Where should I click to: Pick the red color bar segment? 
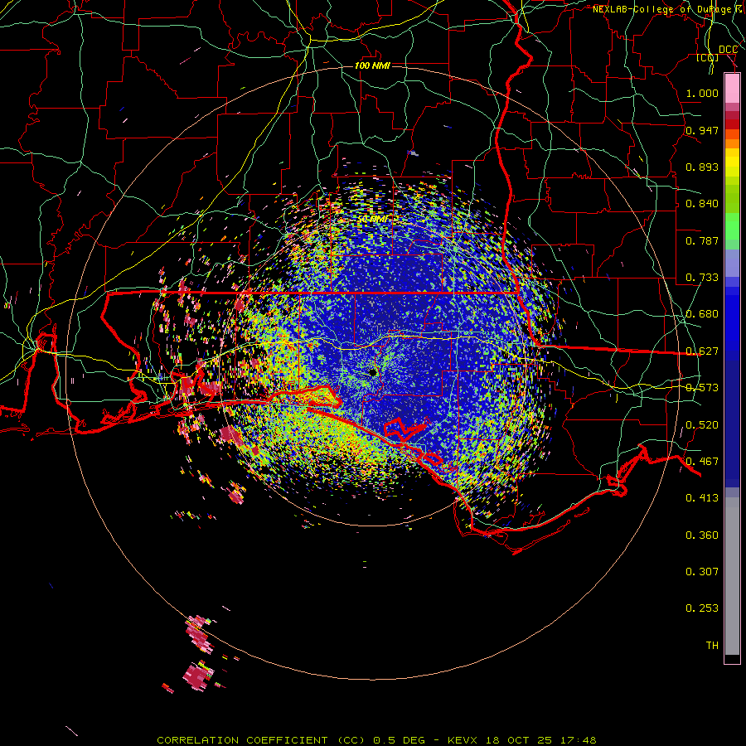pyautogui.click(x=732, y=124)
